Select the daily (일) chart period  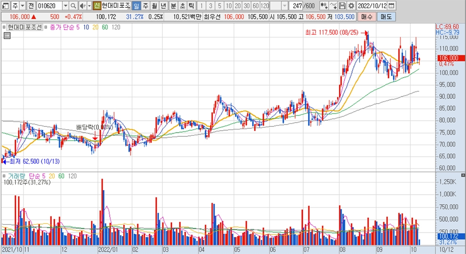coord(136,6)
